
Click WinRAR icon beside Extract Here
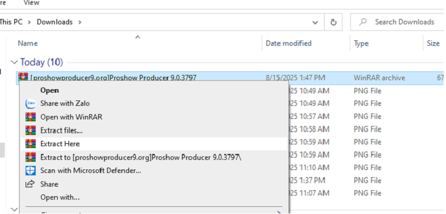pos(30,144)
